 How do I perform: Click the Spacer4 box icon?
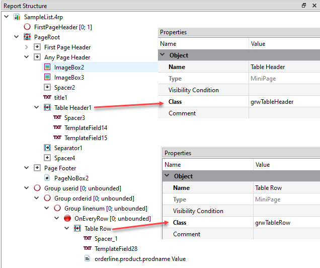point(47,158)
